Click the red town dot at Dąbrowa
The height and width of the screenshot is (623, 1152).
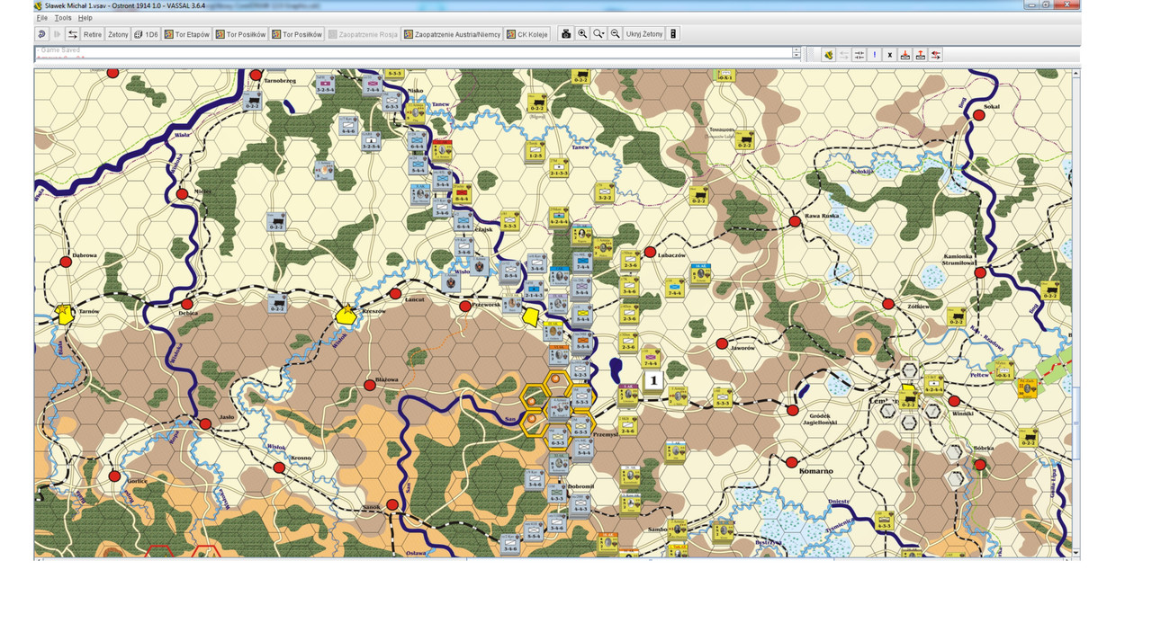pyautogui.click(x=66, y=262)
